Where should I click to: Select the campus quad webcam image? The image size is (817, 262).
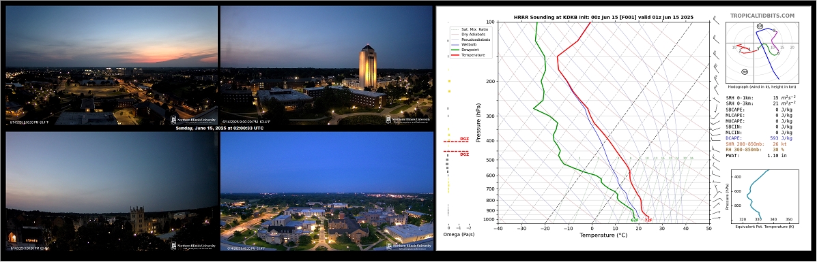[x=327, y=191]
